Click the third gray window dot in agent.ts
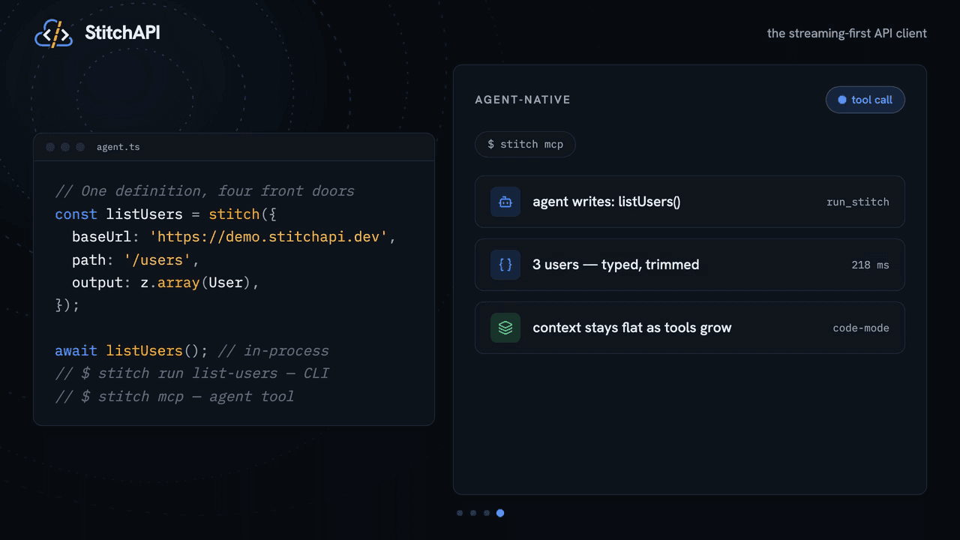This screenshot has height=540, width=960. pyautogui.click(x=80, y=147)
